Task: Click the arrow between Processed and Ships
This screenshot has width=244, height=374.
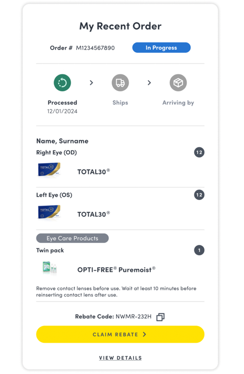Action: click(91, 83)
